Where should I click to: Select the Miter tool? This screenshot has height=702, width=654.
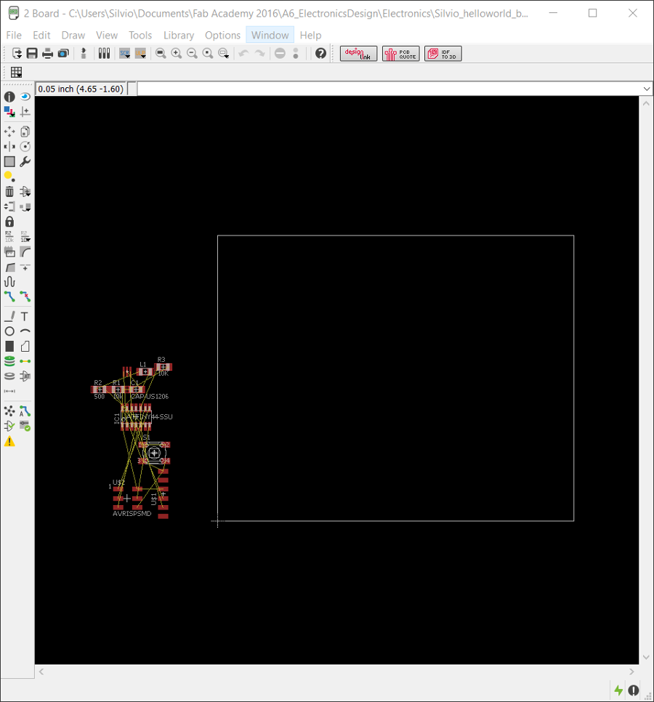pyautogui.click(x=25, y=251)
